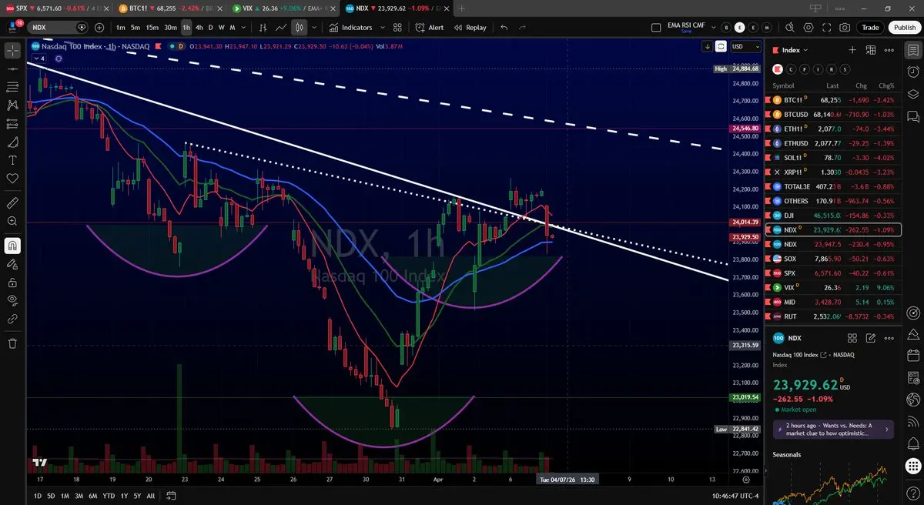Select the line chart style

tap(281, 27)
